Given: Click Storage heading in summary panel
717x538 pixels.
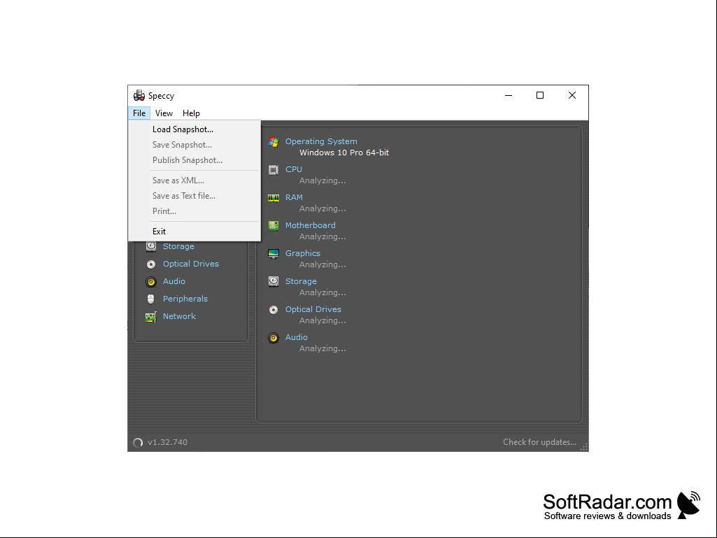Looking at the screenshot, I should click(x=301, y=281).
